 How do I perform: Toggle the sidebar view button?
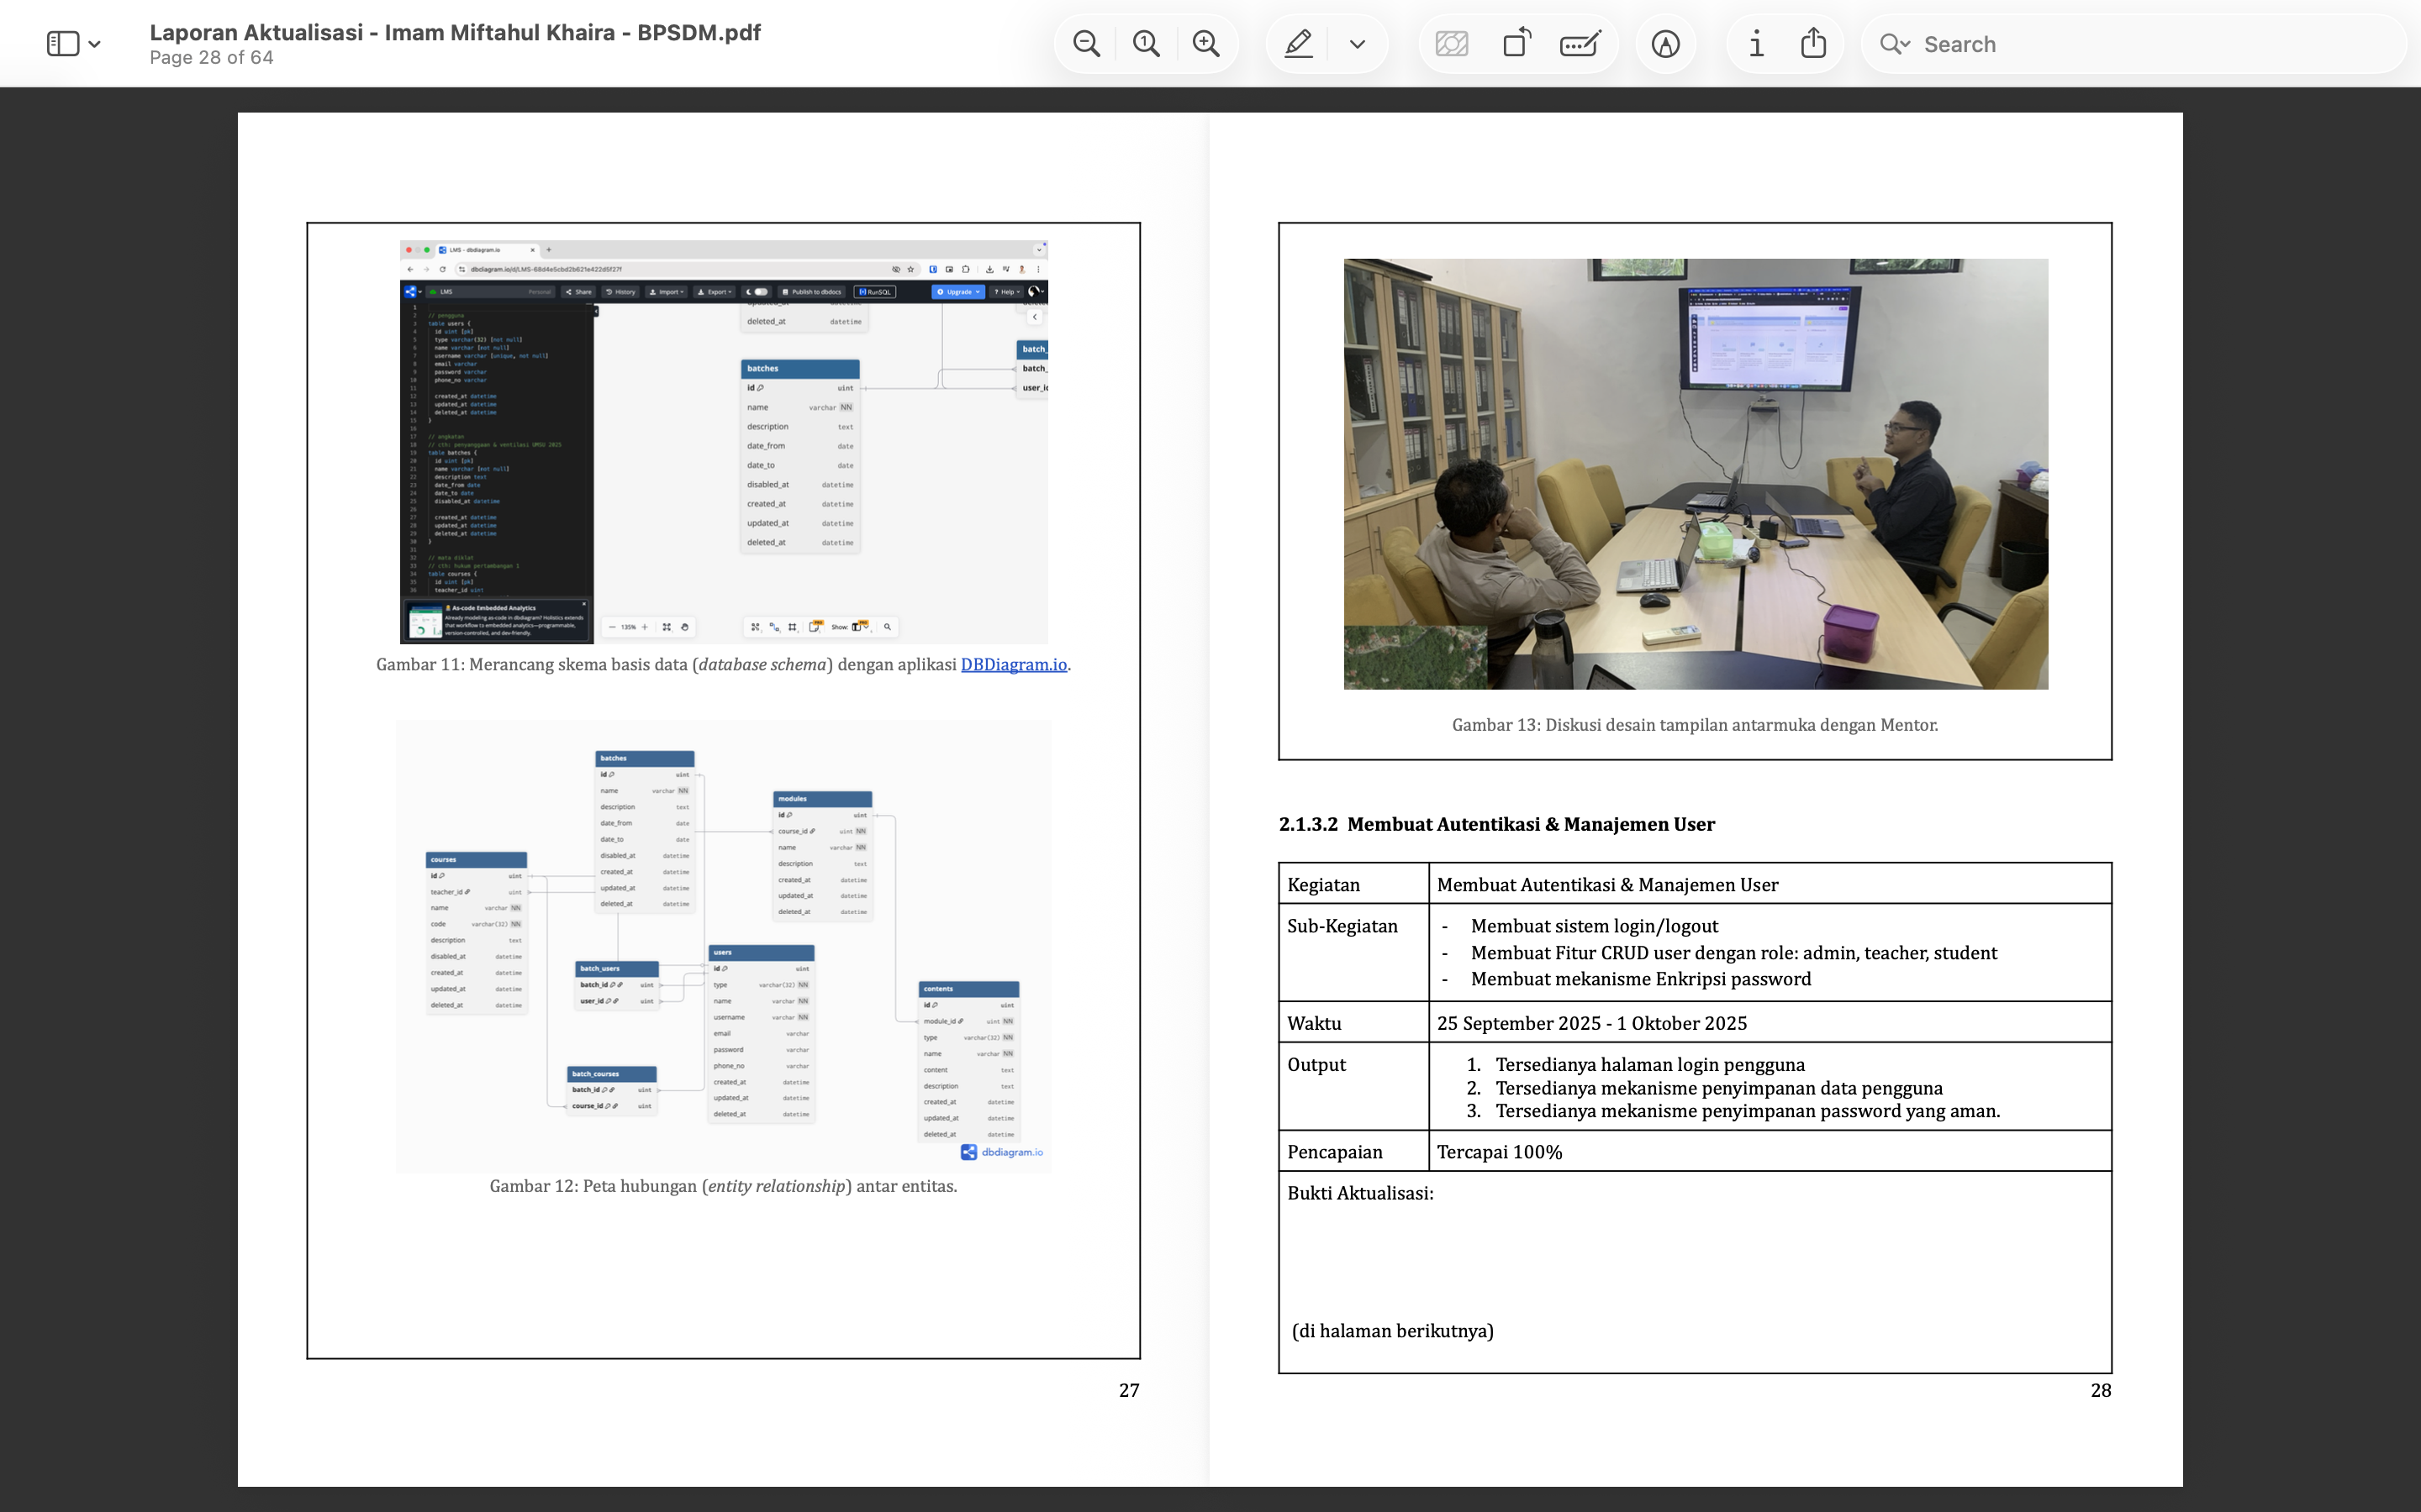click(x=63, y=44)
